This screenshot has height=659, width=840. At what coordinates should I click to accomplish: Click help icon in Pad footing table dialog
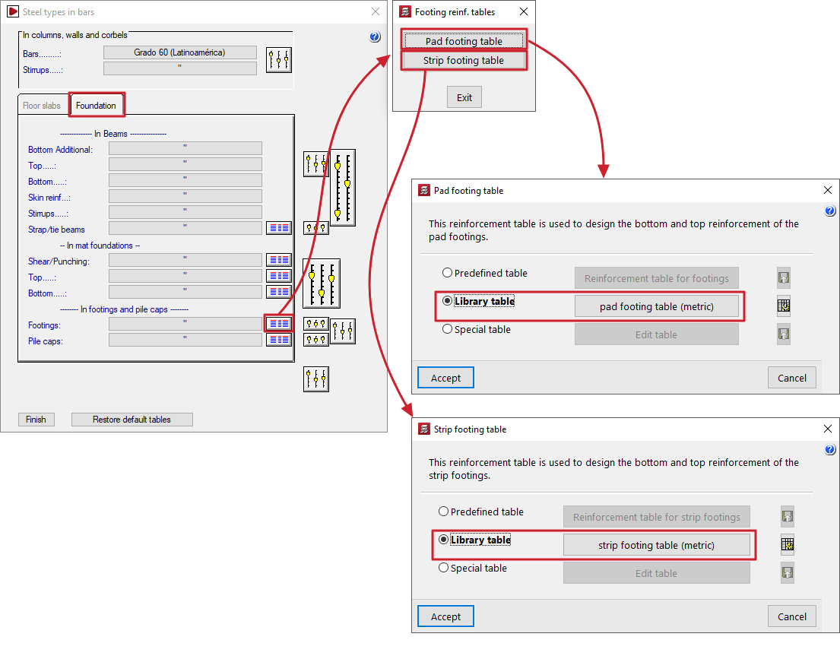pos(829,211)
